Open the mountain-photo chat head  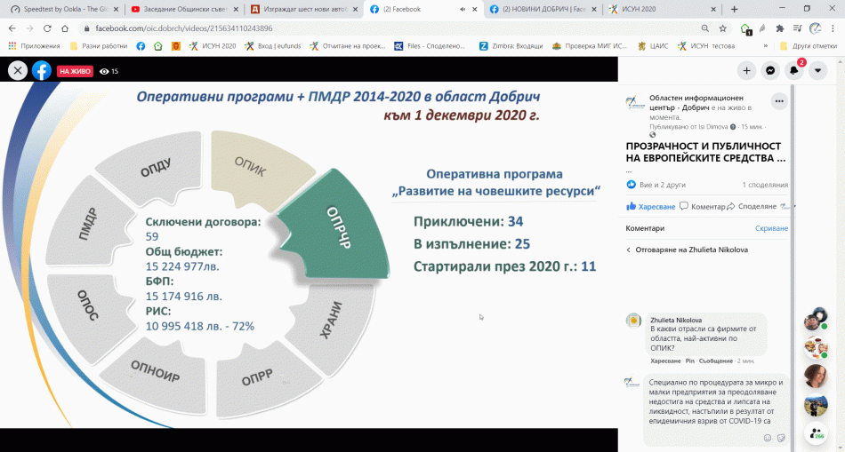tap(816, 405)
